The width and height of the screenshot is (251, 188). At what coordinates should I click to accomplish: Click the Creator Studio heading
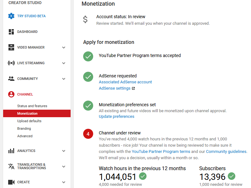[25, 3]
